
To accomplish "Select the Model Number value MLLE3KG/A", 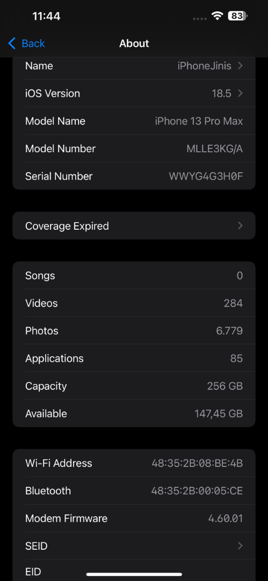I will pos(215,148).
